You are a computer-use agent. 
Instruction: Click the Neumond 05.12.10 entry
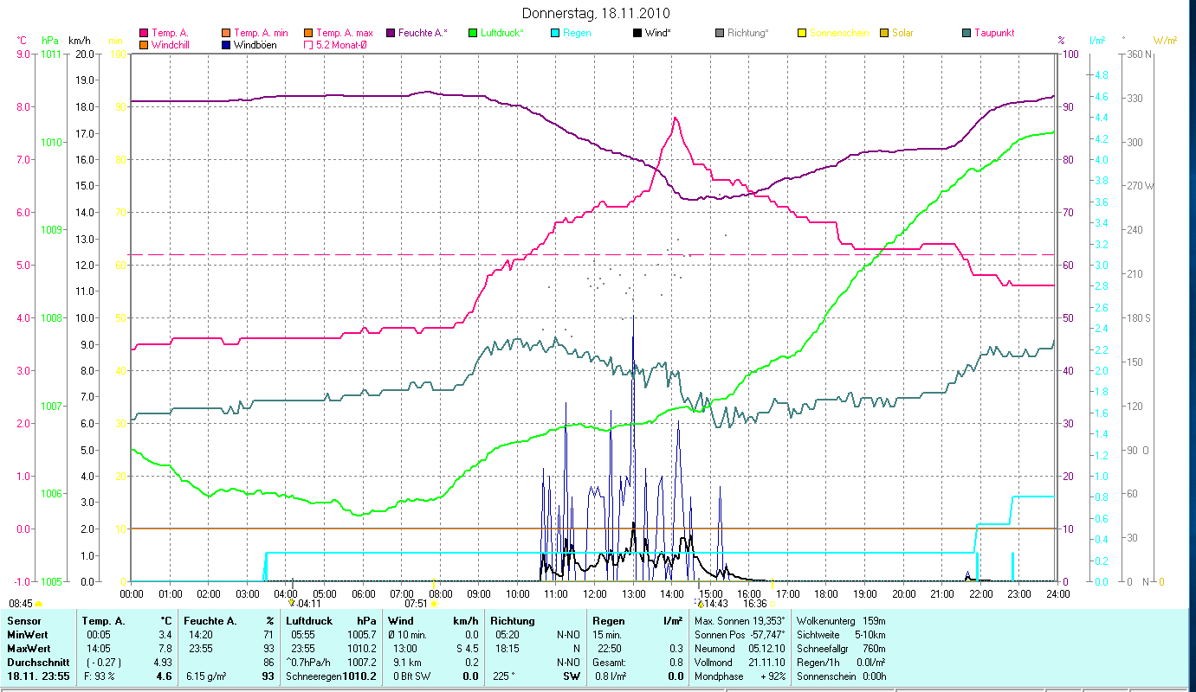740,647
